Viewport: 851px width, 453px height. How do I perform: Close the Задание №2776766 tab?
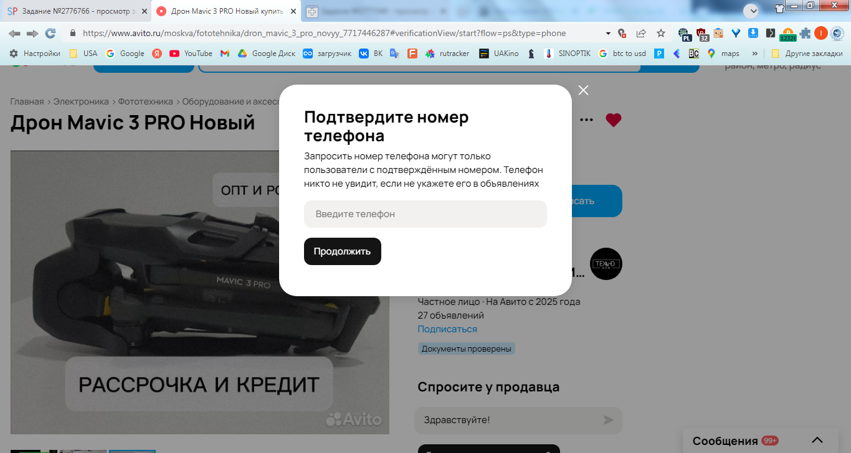coord(144,11)
